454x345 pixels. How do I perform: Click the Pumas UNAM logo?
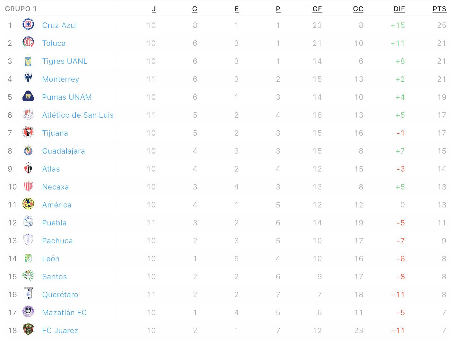(28, 97)
